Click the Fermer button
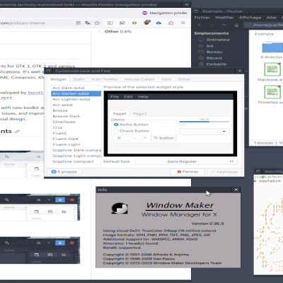 point(187,172)
